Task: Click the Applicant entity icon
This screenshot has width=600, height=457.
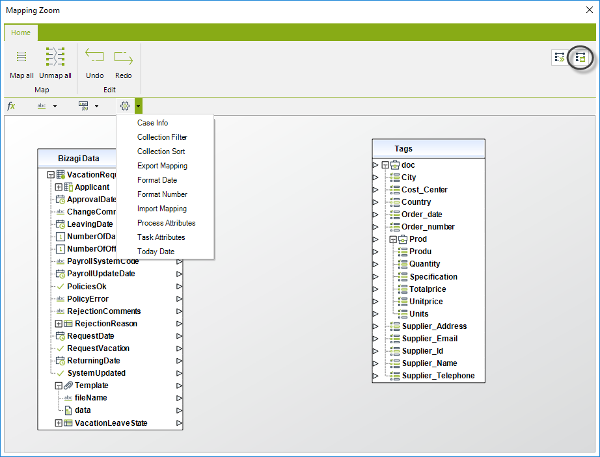Action: 68,187
